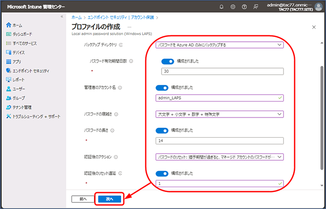This screenshot has width=326, height=209.
Task: Open the パスワードの複雑さ dropdown
Action: (219, 114)
